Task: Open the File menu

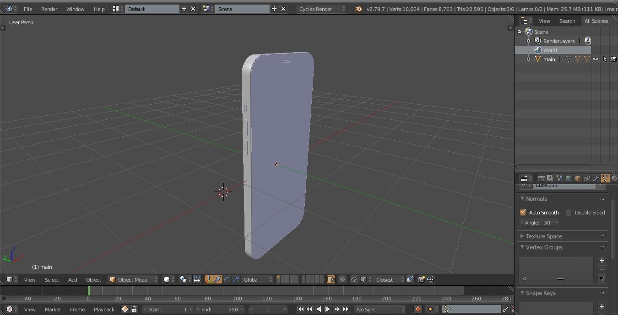Action: (x=28, y=9)
